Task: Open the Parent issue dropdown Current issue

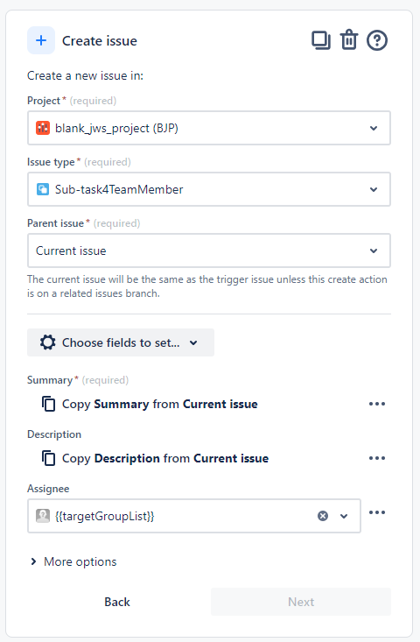Action: [209, 250]
